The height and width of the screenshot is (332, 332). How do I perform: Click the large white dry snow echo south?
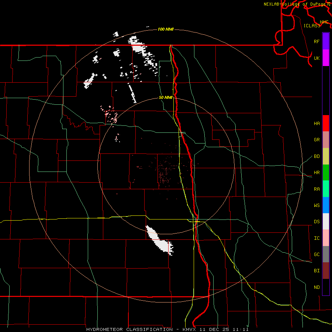(x=159, y=241)
